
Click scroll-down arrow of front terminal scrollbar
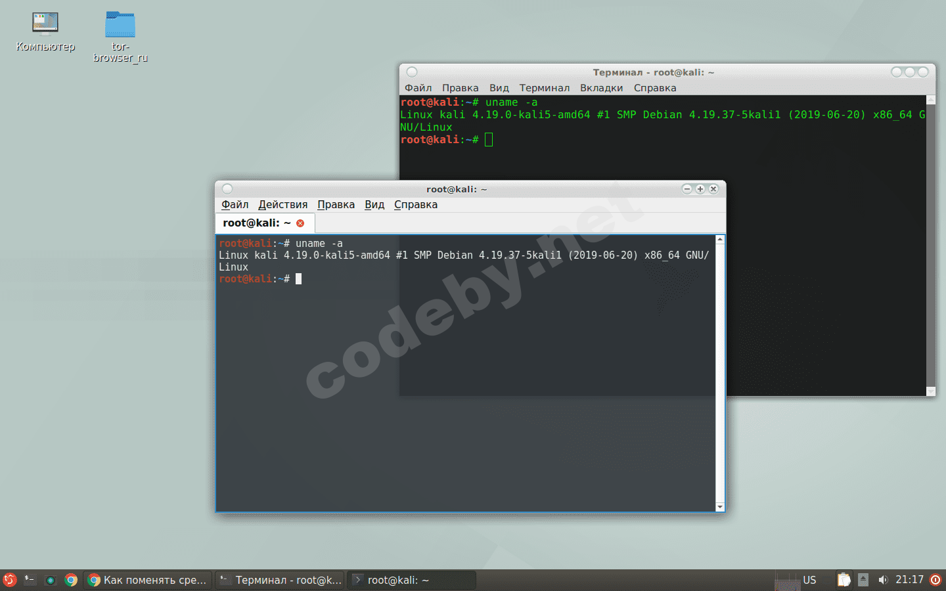pos(720,507)
